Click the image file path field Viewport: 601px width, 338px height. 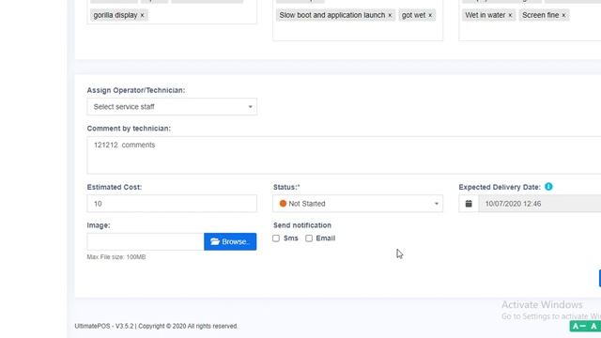[146, 241]
